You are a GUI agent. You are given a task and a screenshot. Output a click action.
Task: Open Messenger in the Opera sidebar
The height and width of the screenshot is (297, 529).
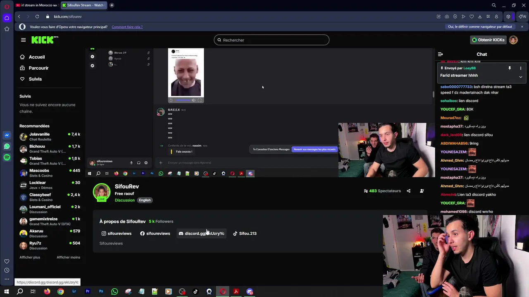coord(7,135)
